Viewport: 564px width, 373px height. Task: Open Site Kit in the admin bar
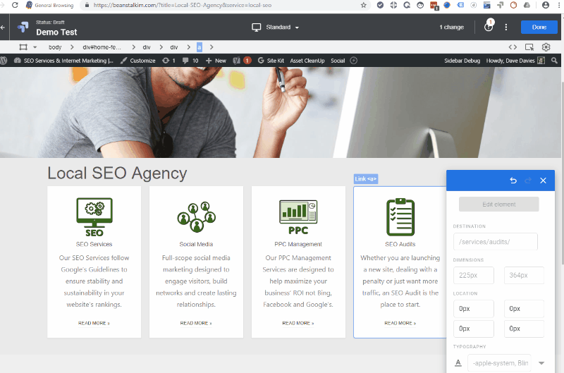coord(271,61)
